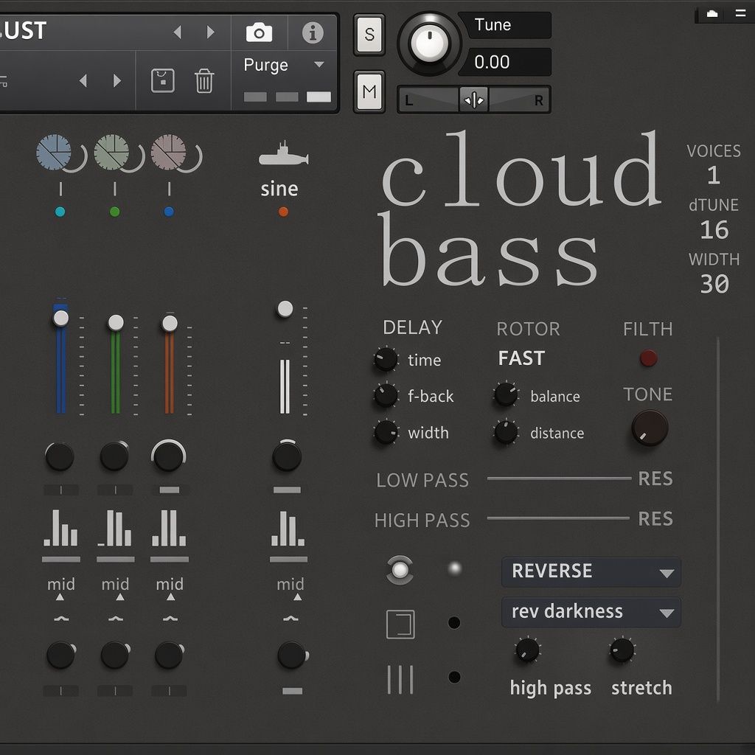The height and width of the screenshot is (755, 755).
Task: Click the VOICES value 1
Action: pyautogui.click(x=714, y=175)
